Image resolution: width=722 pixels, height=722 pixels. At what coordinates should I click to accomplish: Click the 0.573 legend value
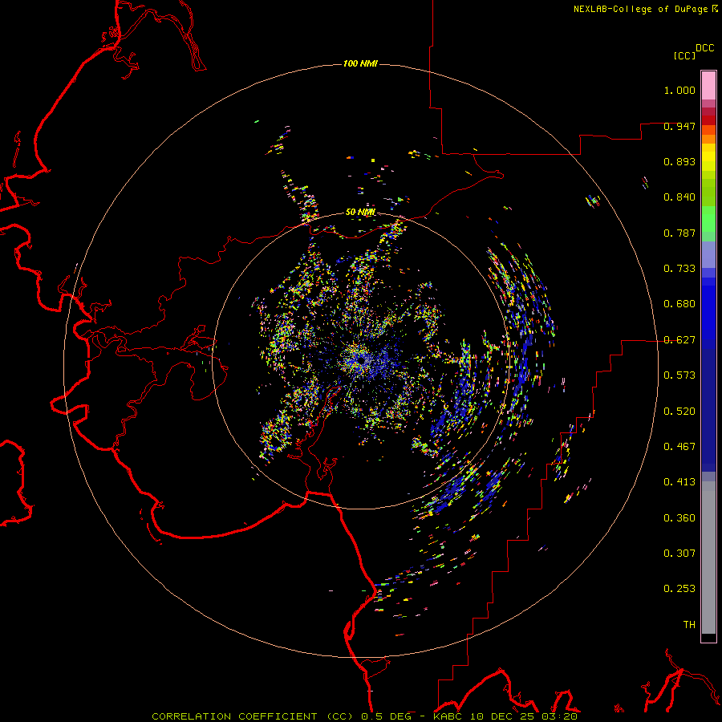[x=679, y=375]
